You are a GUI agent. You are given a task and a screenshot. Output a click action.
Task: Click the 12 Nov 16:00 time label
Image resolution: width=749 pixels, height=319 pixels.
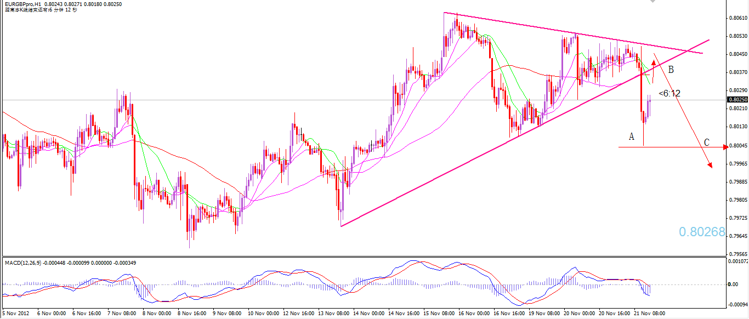(298, 314)
